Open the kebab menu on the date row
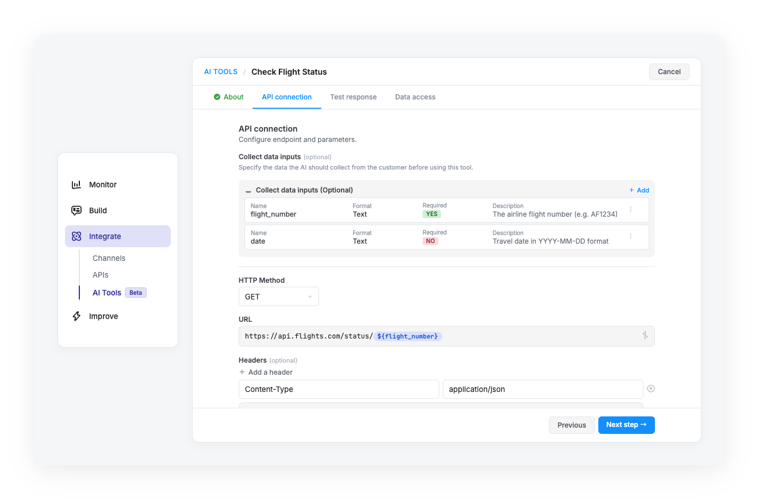The image size is (759, 500). click(630, 236)
